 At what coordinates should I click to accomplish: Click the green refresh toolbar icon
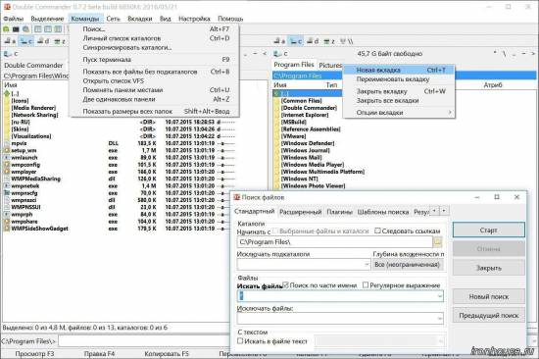point(6,29)
